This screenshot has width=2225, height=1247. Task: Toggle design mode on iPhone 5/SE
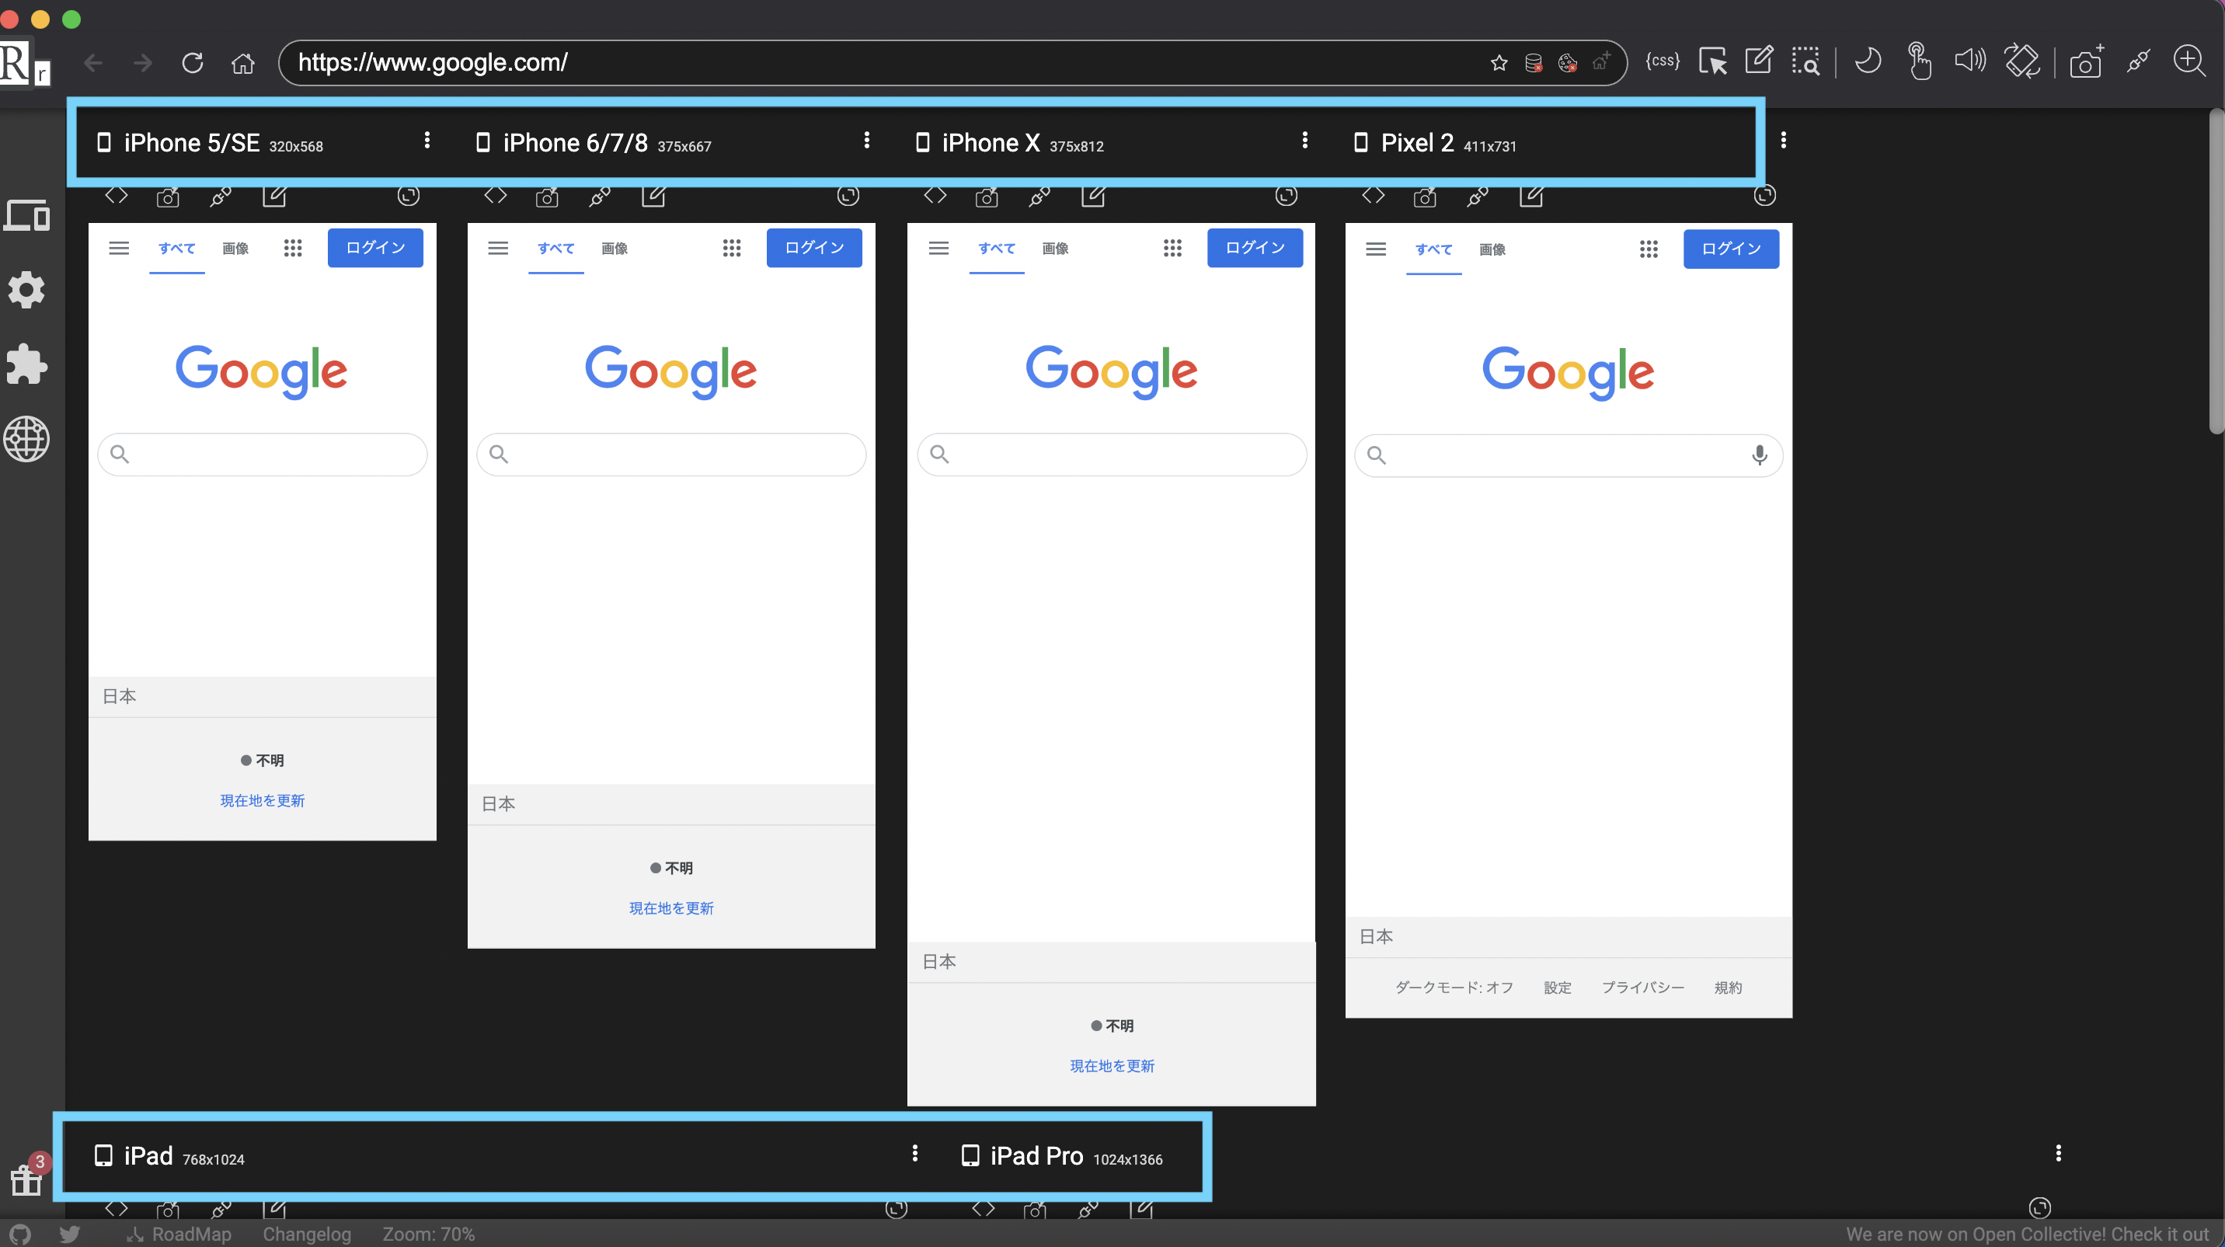click(x=275, y=195)
